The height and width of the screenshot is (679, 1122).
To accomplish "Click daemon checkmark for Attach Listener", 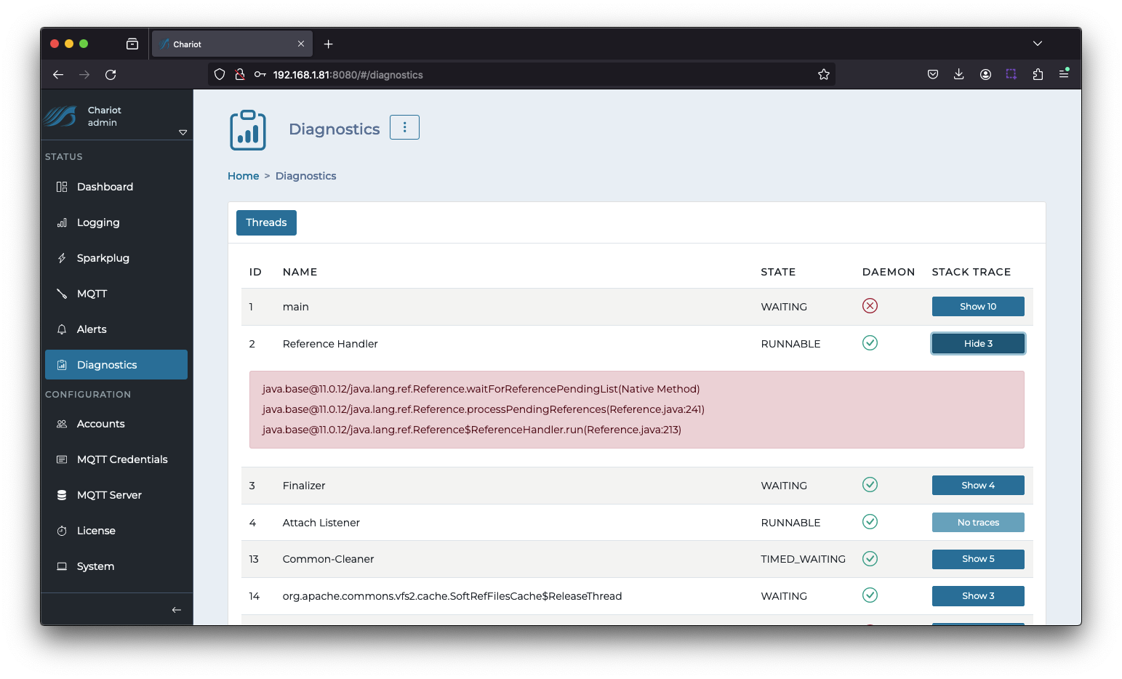I will (870, 521).
